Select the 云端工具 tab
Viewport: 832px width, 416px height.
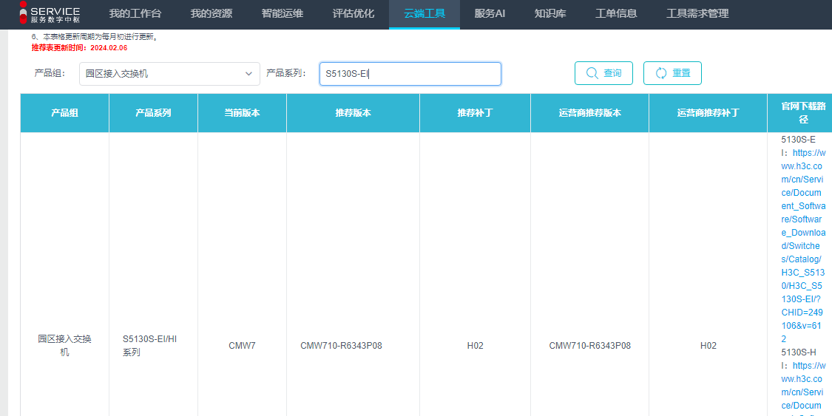[425, 14]
